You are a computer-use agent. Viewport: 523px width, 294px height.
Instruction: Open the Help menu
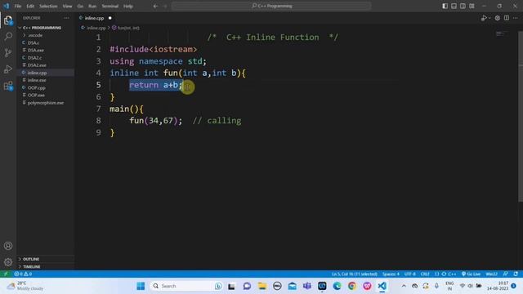(x=128, y=6)
